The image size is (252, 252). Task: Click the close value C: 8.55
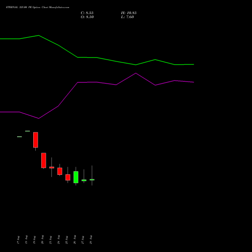[87, 13]
